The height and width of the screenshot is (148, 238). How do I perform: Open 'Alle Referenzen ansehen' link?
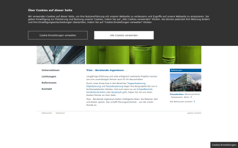click(x=181, y=102)
